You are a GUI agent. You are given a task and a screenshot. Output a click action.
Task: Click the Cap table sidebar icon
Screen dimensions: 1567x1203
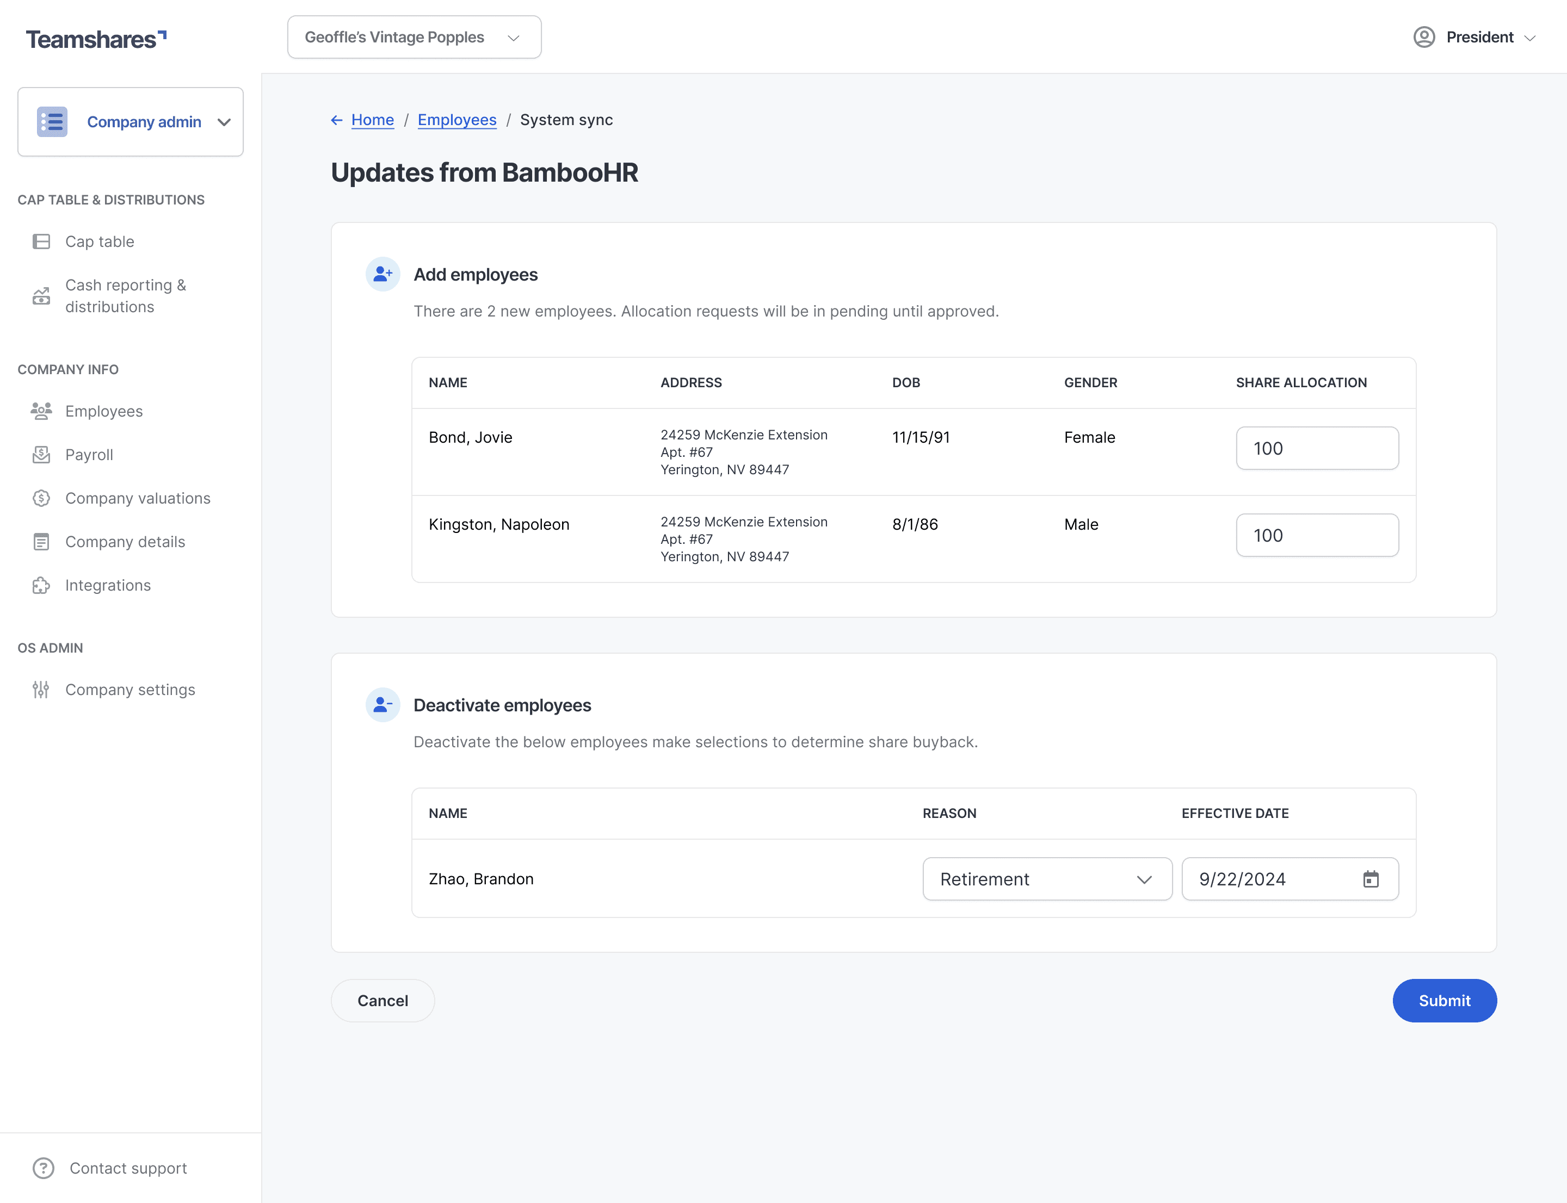(x=41, y=241)
